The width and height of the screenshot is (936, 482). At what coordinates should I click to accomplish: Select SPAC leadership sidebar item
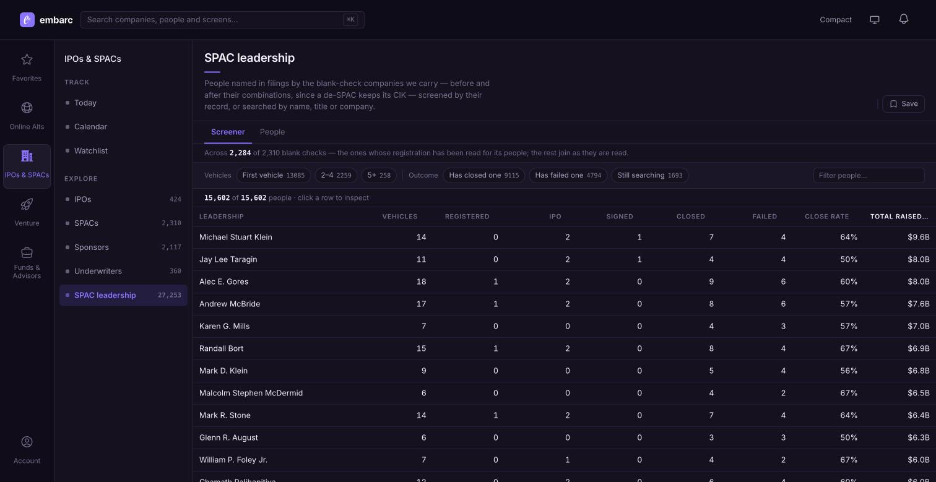[123, 295]
